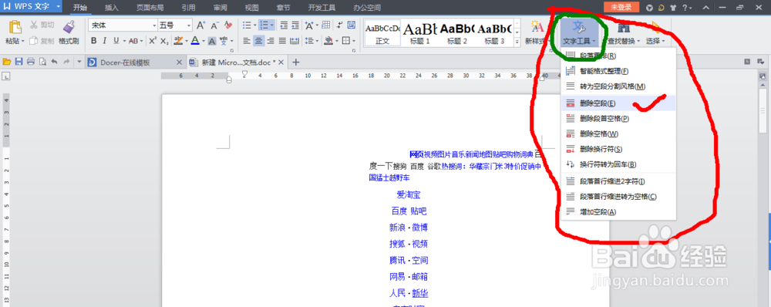Click the 未登录 login button
This screenshot has height=307, width=771.
tap(621, 8)
